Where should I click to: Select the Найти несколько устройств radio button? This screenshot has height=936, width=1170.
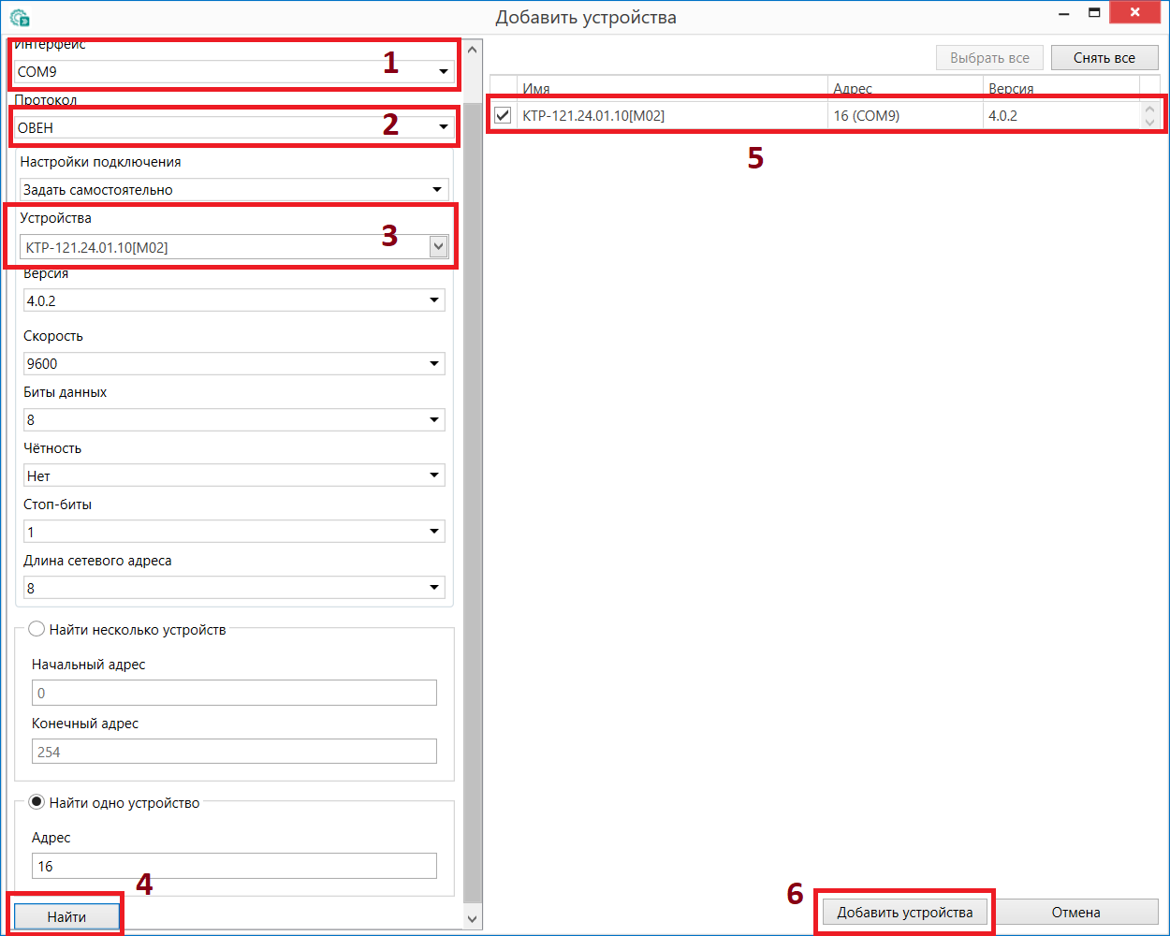tap(37, 629)
